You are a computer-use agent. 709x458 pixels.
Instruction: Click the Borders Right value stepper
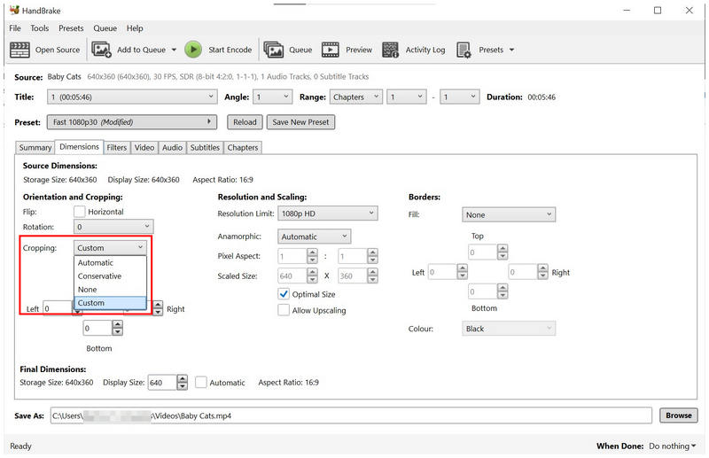pos(542,272)
